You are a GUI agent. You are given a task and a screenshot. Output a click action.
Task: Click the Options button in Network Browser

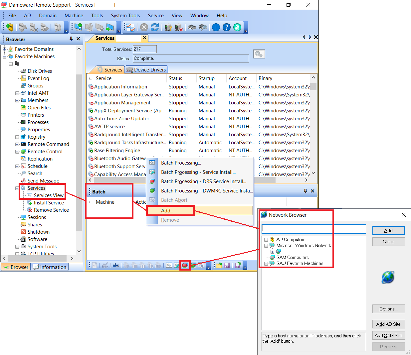click(388, 308)
